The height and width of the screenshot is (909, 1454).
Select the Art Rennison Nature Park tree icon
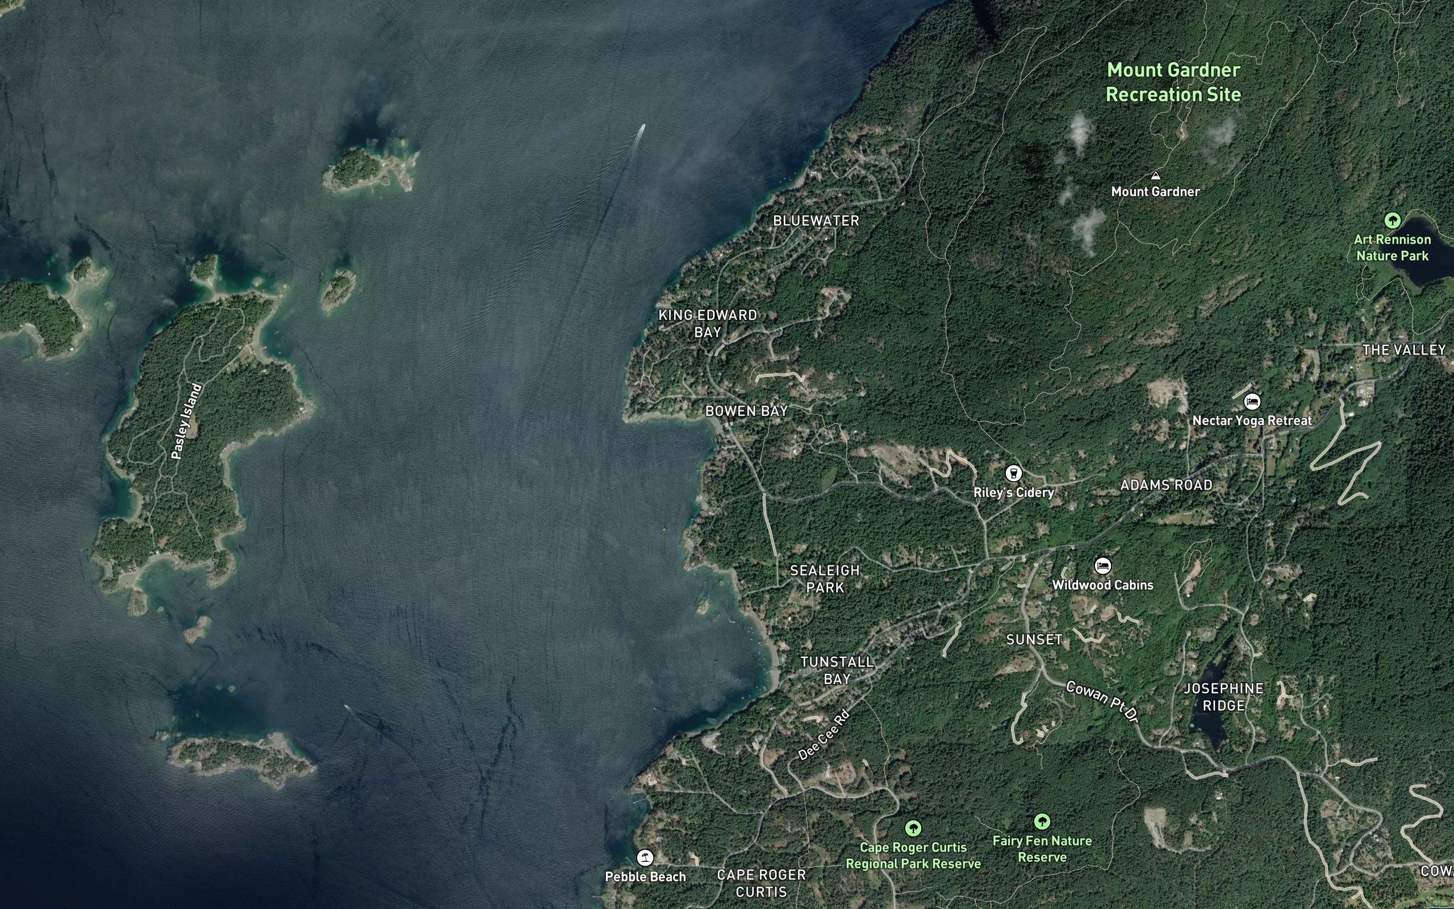point(1392,220)
